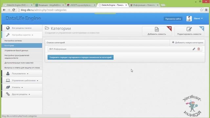Expand the Утилиты dropdown arrow

22,88
